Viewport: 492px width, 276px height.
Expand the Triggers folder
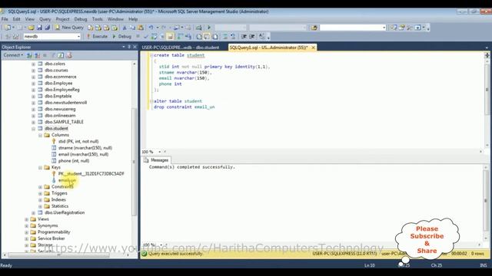(x=40, y=193)
